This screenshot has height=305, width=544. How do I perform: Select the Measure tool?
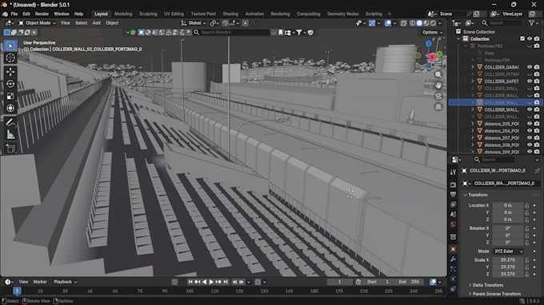(10, 134)
